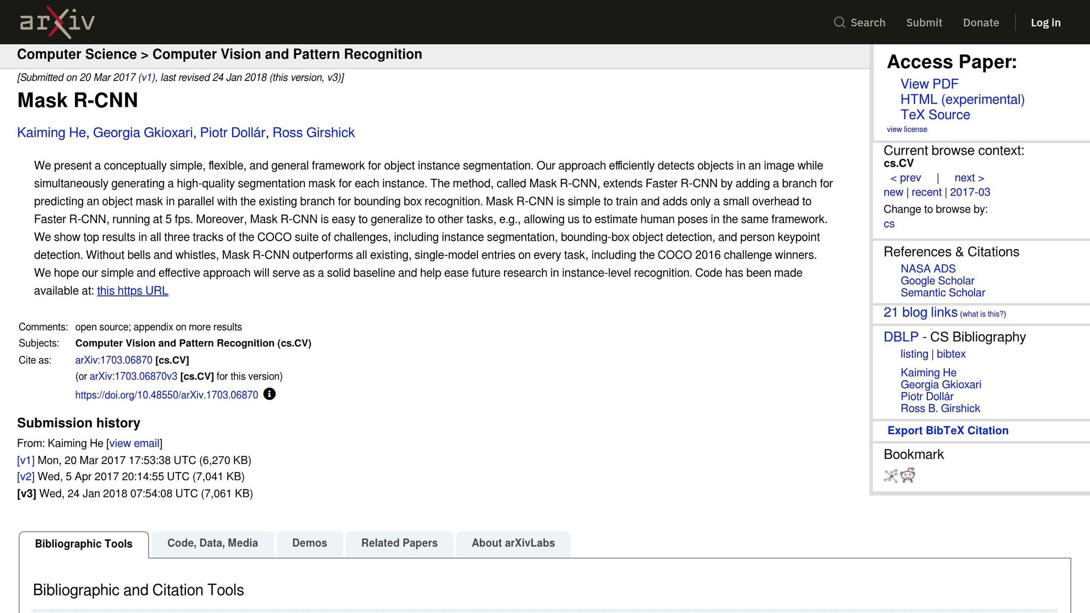Open the doi.org DOI link
Image resolution: width=1090 pixels, height=613 pixels.
click(x=167, y=395)
